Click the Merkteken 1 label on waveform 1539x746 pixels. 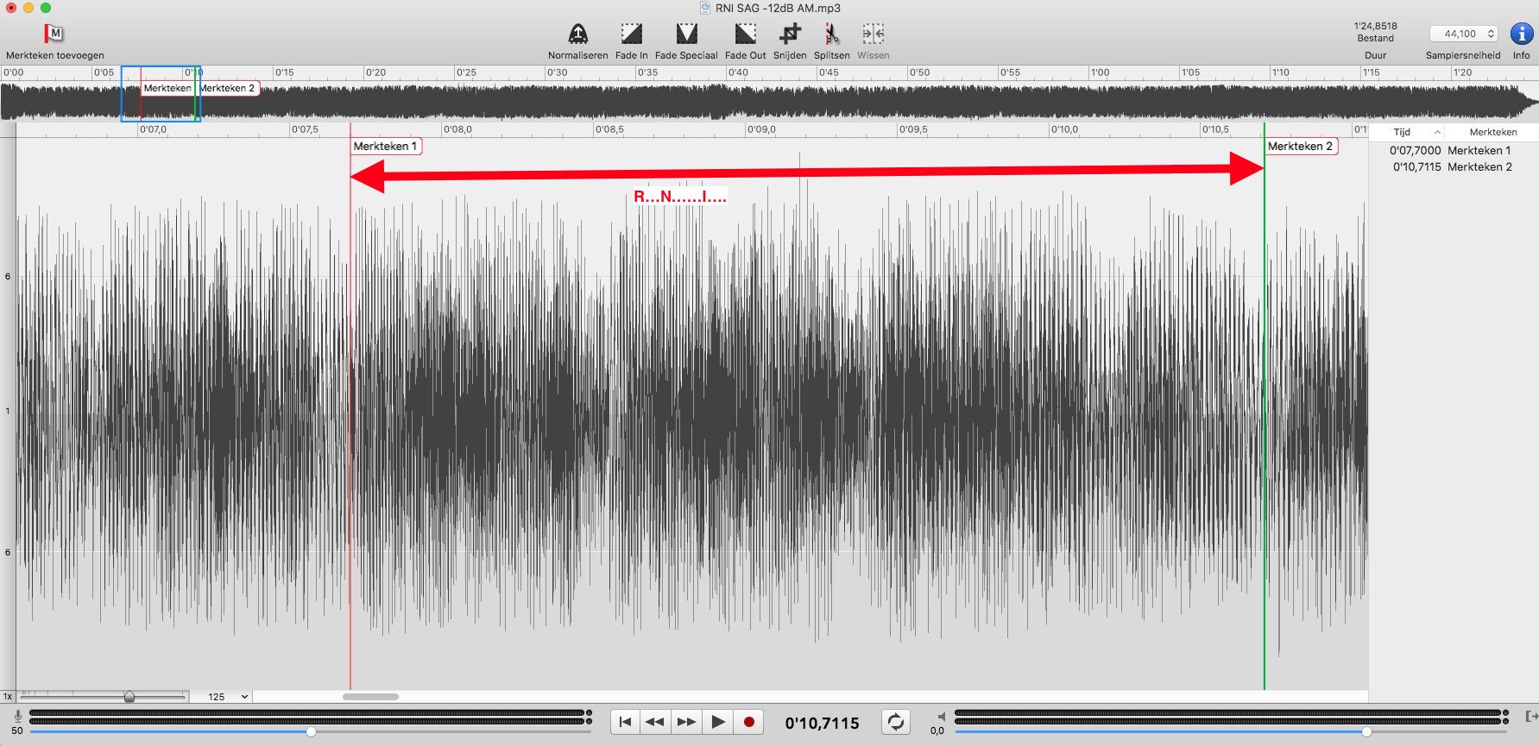pyautogui.click(x=385, y=147)
